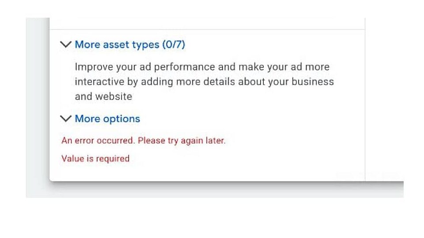Screen dimensions: 424x238
Task: Click the (0/7) asset counter
Action: (174, 45)
